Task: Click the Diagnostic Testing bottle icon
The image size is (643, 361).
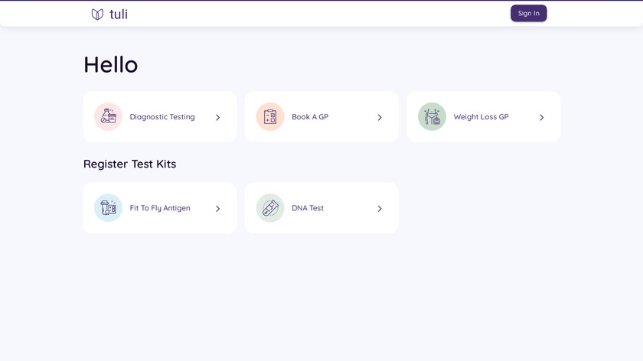Action: [108, 116]
